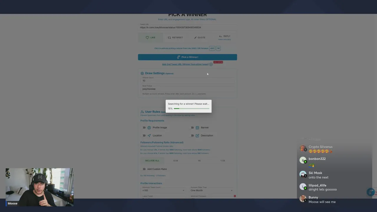Click lilipad_4life's avatar in chat
The image size is (377, 212).
(303, 187)
